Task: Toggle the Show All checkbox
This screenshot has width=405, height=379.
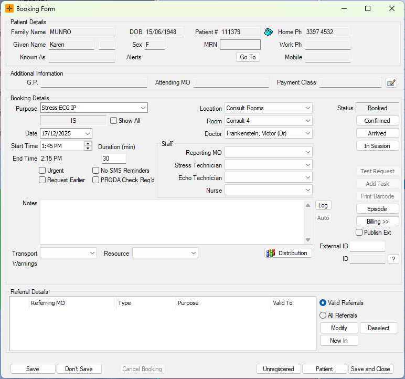Action: [x=114, y=121]
